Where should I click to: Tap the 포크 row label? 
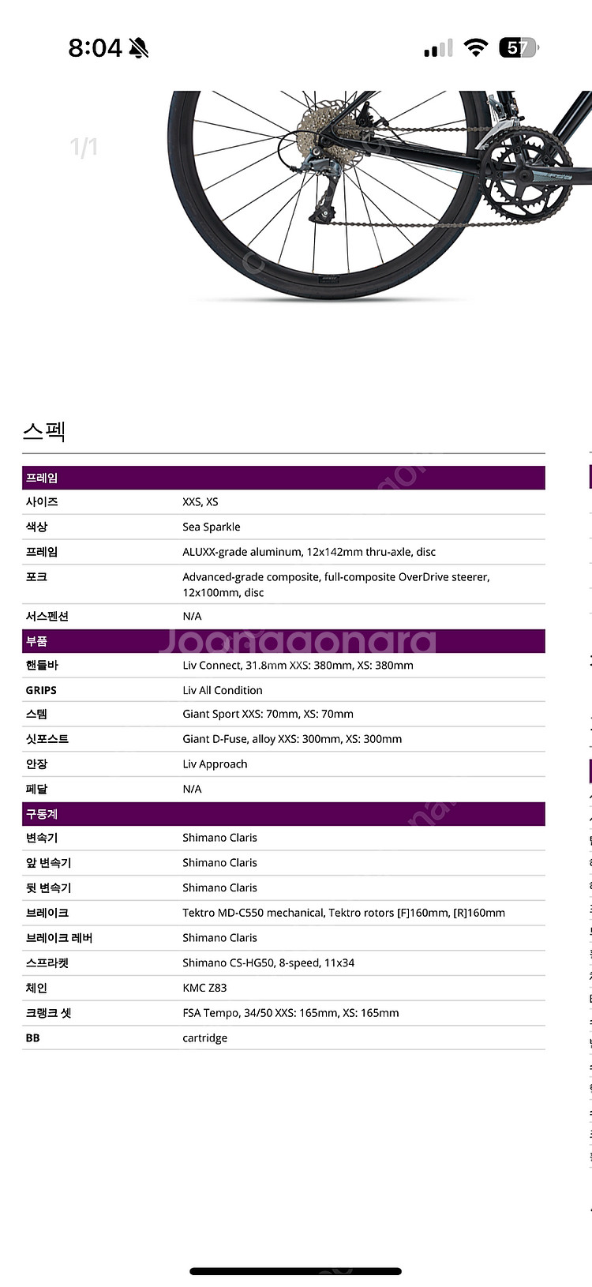click(36, 577)
